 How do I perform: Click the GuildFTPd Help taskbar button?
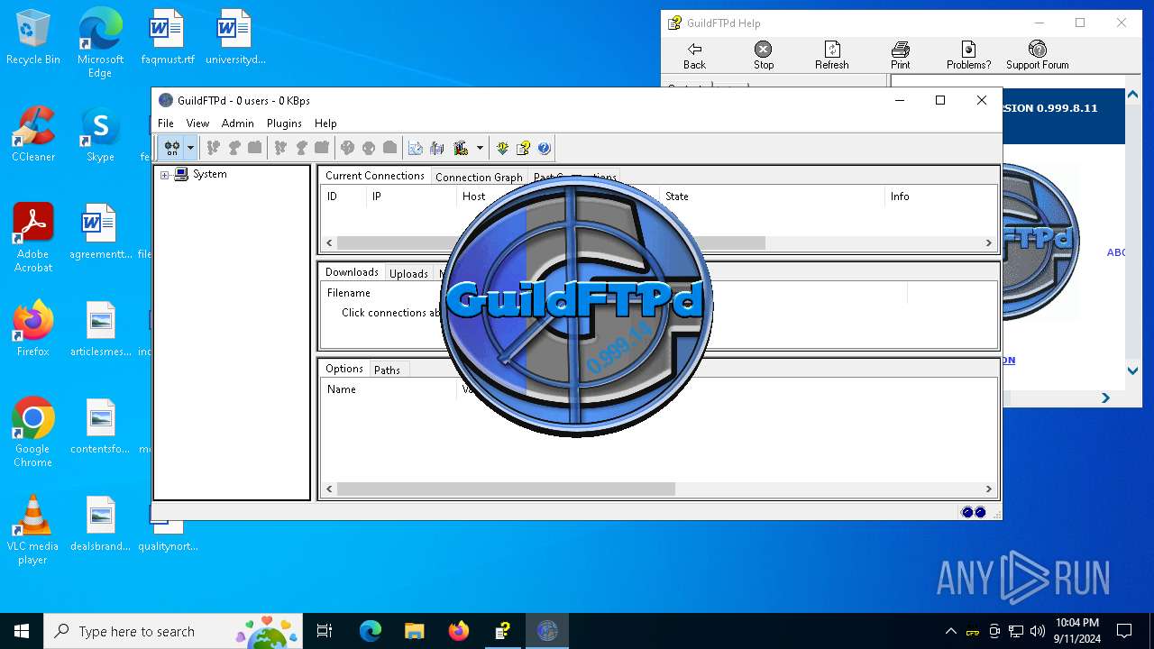[x=503, y=631]
